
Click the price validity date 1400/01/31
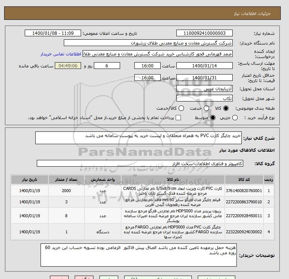(205, 78)
